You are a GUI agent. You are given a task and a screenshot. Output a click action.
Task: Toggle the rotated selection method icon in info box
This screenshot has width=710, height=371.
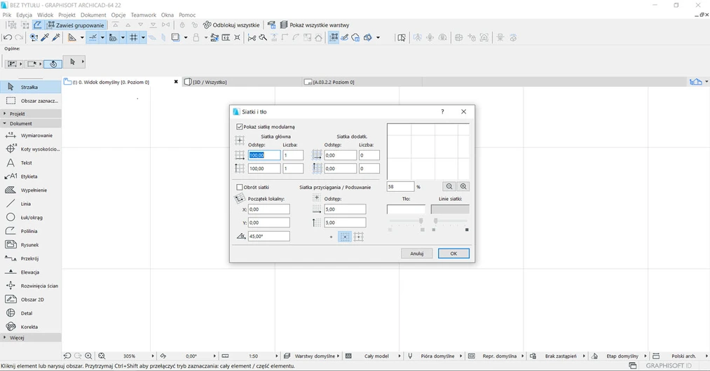click(x=53, y=64)
